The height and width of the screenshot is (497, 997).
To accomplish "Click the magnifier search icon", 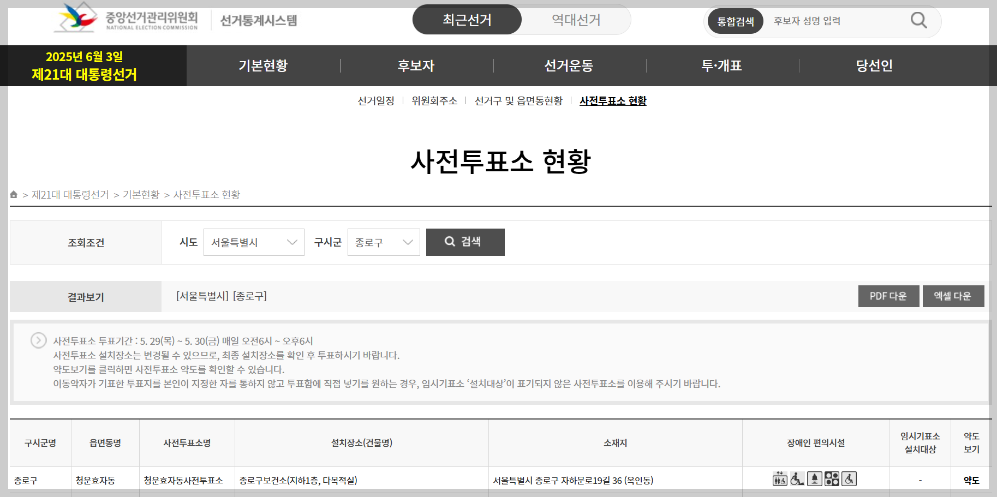I will tap(918, 20).
